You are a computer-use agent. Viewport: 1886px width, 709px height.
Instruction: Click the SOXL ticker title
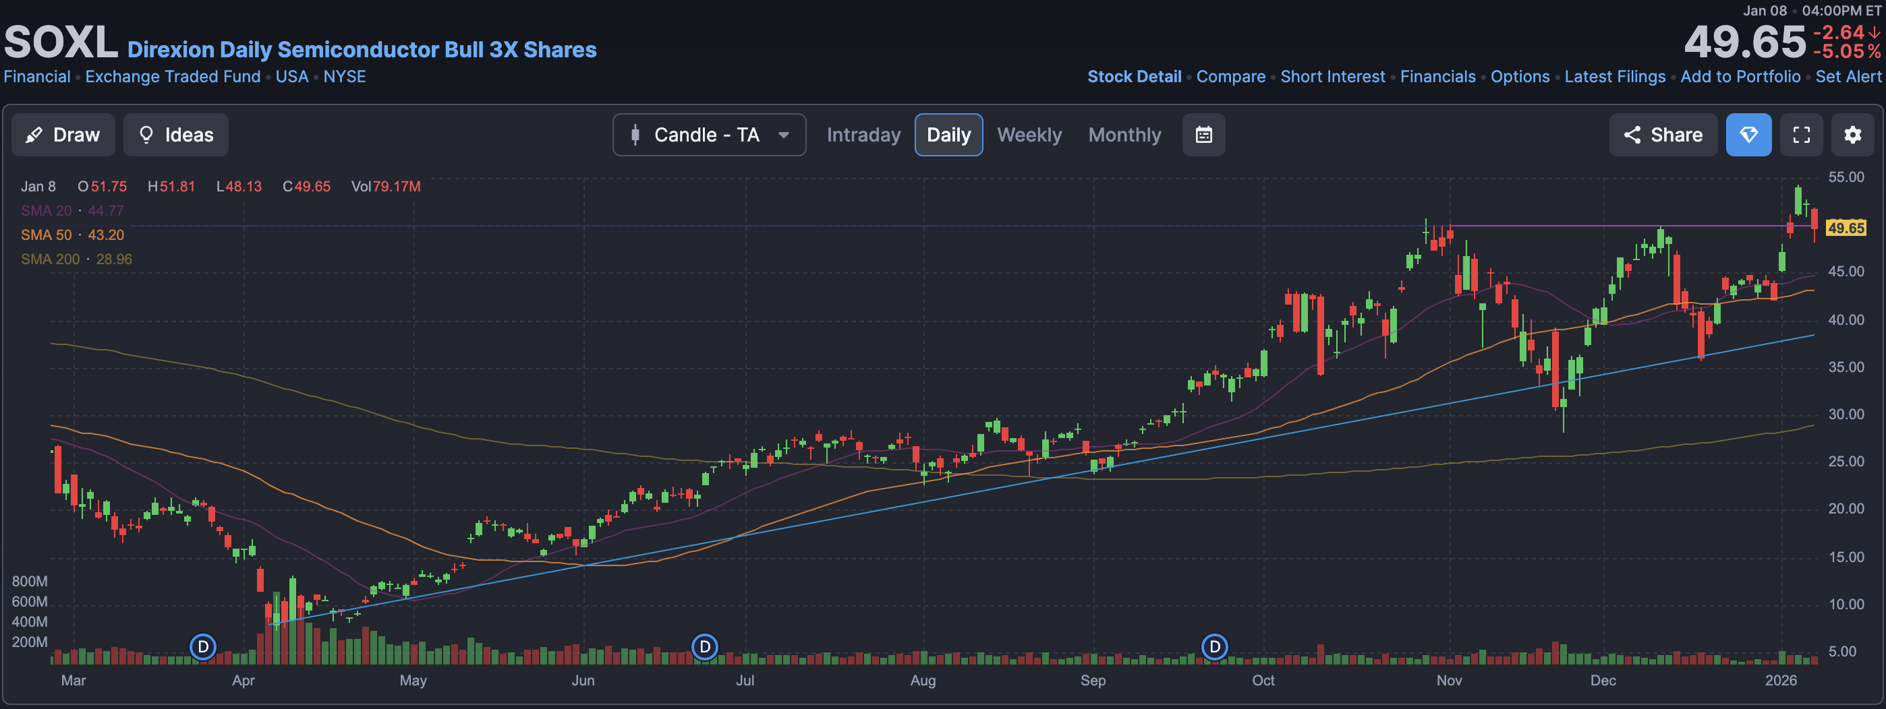pos(61,42)
